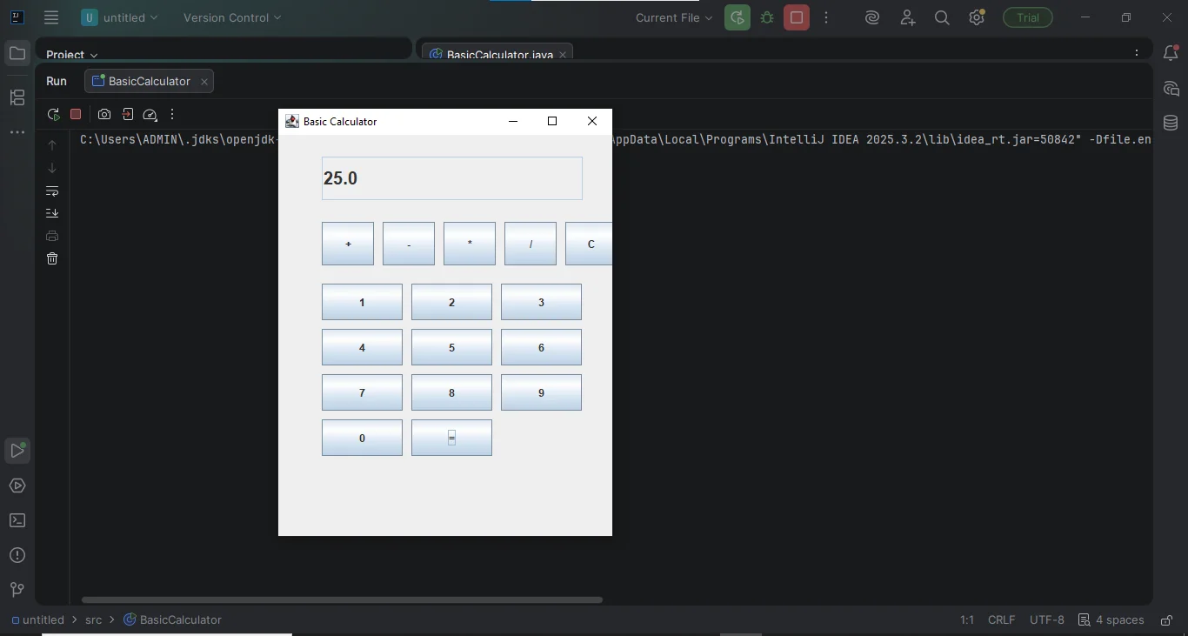This screenshot has height=636, width=1188.
Task: Start debugging with the bug icon
Action: pyautogui.click(x=767, y=17)
